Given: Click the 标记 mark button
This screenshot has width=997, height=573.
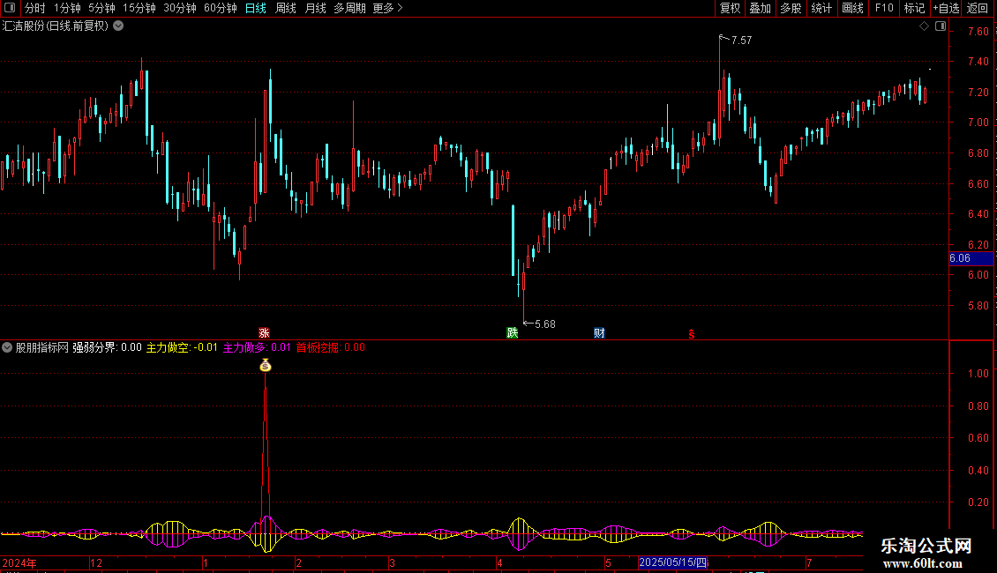Looking at the screenshot, I should coord(914,8).
